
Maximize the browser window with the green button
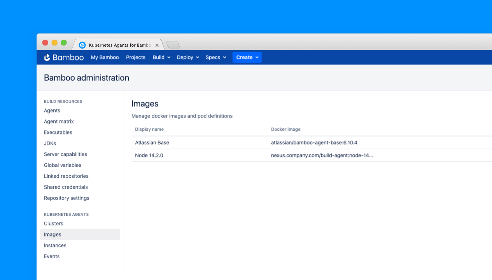click(x=64, y=43)
